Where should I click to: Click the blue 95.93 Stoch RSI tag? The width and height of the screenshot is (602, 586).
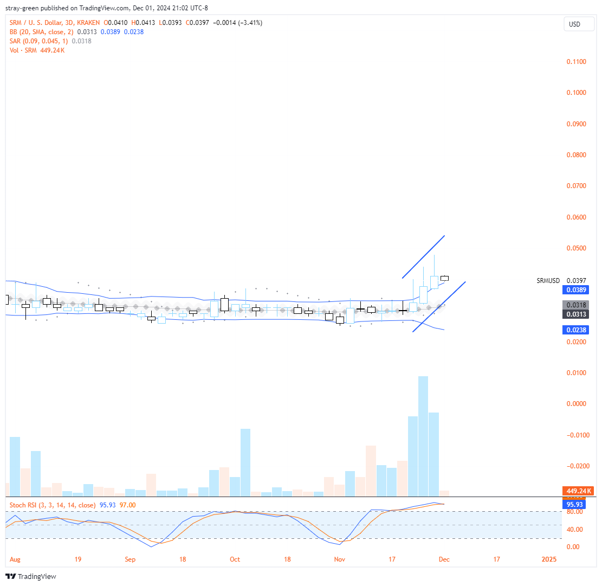click(x=574, y=504)
